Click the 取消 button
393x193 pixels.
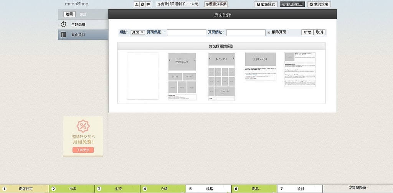pyautogui.click(x=319, y=32)
